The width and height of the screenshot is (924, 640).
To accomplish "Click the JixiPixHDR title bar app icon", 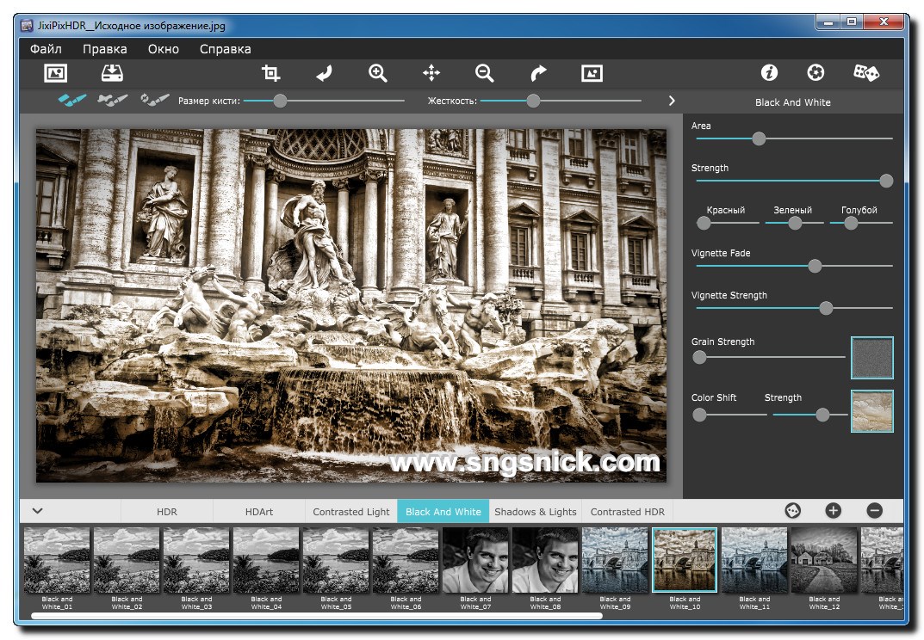I will 27,25.
